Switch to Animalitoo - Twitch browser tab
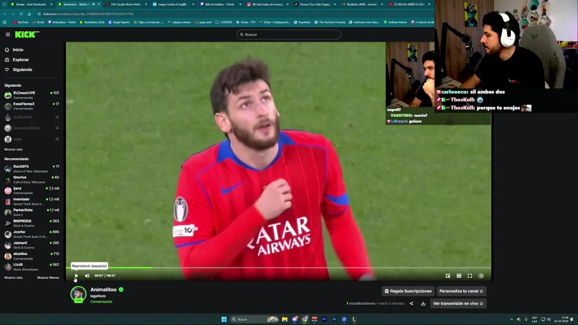The width and height of the screenshot is (578, 325). click(220, 4)
